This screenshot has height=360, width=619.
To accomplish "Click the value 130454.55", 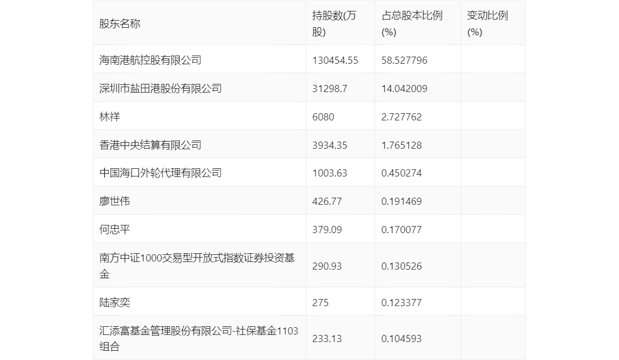I will point(335,60).
